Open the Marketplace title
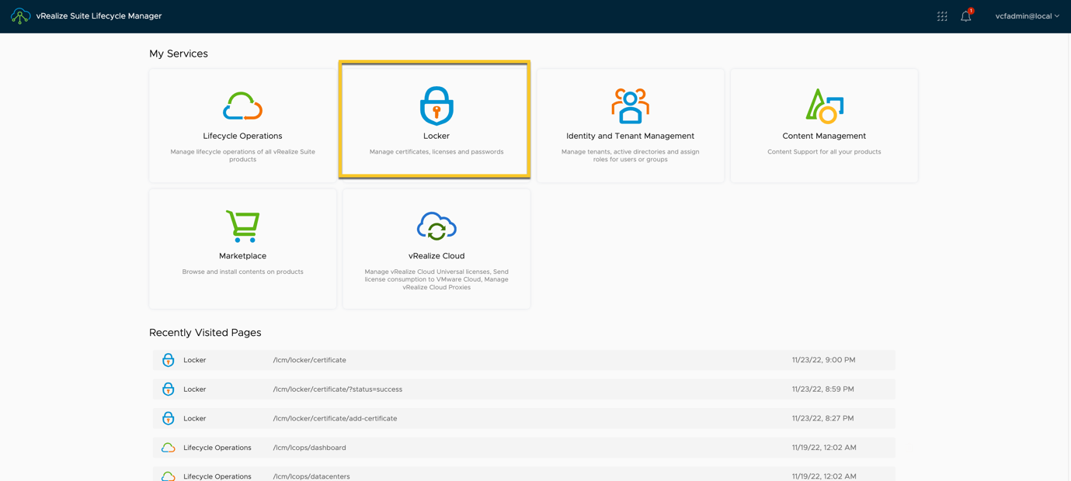The image size is (1071, 481). (x=242, y=256)
